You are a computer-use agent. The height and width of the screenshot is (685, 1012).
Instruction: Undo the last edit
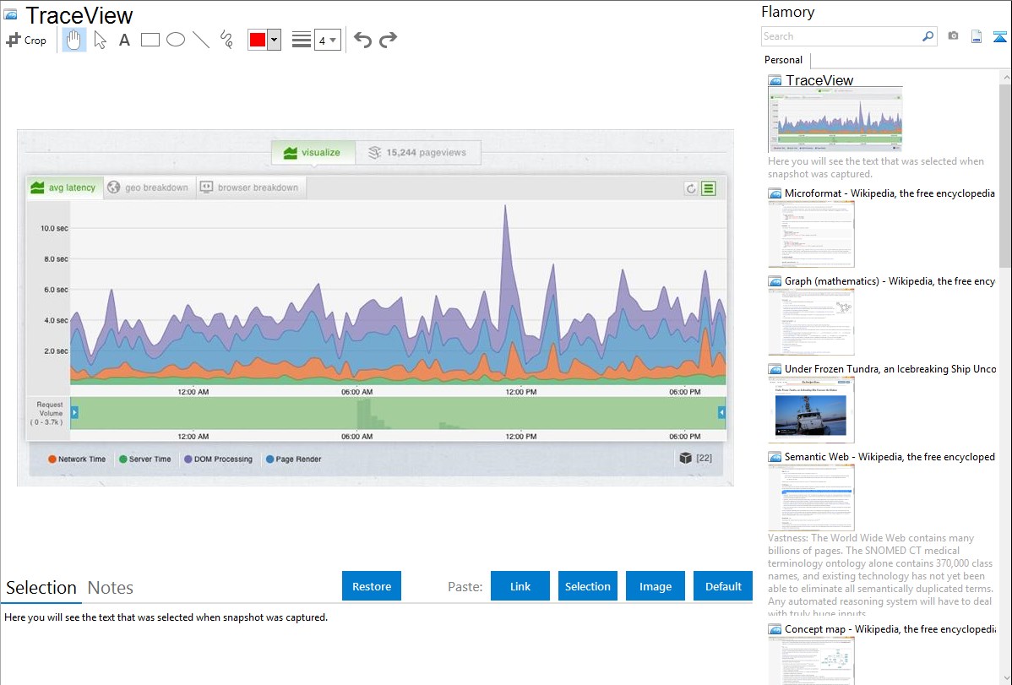click(362, 40)
